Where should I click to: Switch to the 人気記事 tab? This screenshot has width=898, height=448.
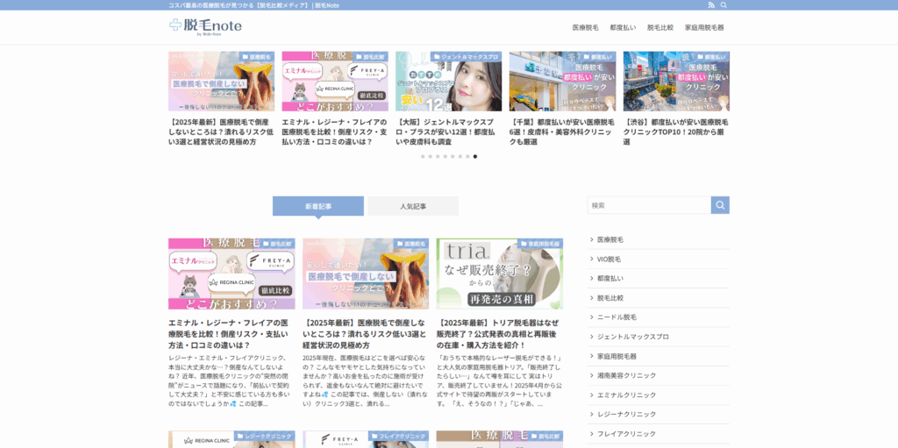413,206
